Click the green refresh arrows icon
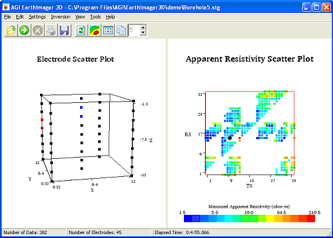Screen dimensions: 333x238 (81, 30)
